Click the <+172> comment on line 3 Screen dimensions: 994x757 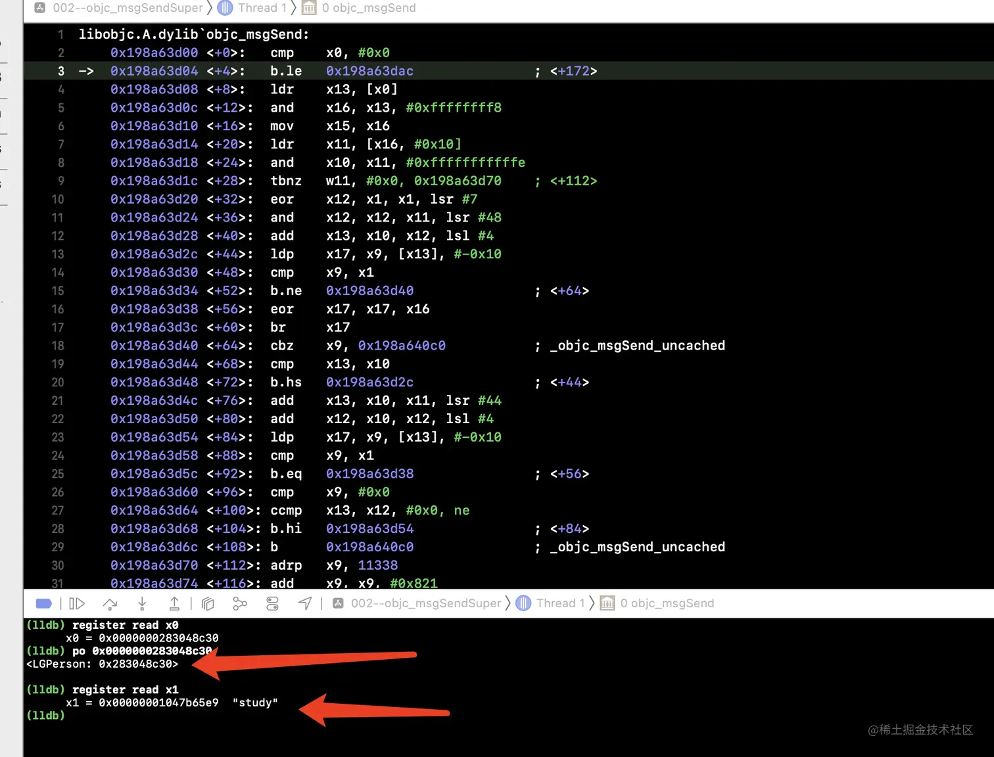[x=573, y=71]
